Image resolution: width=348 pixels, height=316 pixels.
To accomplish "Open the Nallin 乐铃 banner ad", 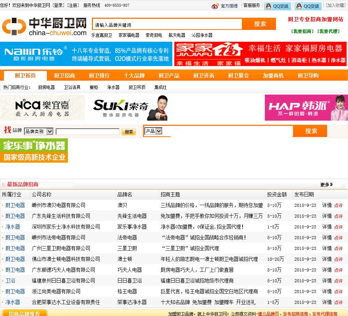I will pyautogui.click(x=86, y=54).
